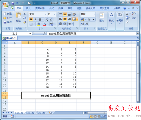
Task: Click the Print Preview icon in quick access toolbar
Action: pyautogui.click(x=29, y=3)
